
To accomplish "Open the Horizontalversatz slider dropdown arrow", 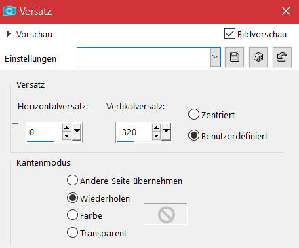I will [77, 132].
